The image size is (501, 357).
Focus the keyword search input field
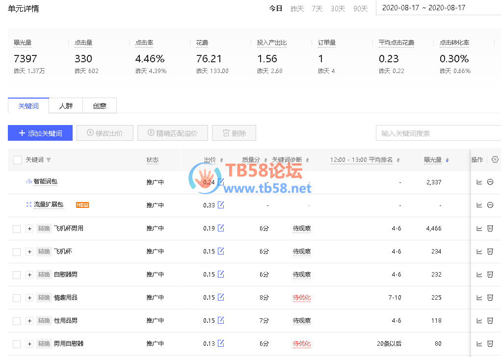click(437, 133)
